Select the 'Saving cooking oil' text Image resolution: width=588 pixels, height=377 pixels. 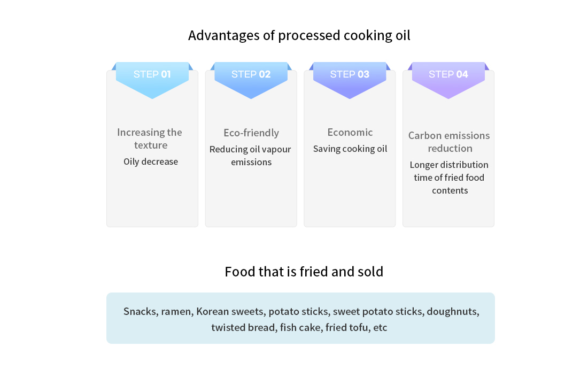[350, 149]
